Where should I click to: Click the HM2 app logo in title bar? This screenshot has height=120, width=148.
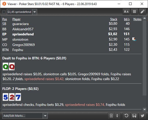tap(4, 4)
